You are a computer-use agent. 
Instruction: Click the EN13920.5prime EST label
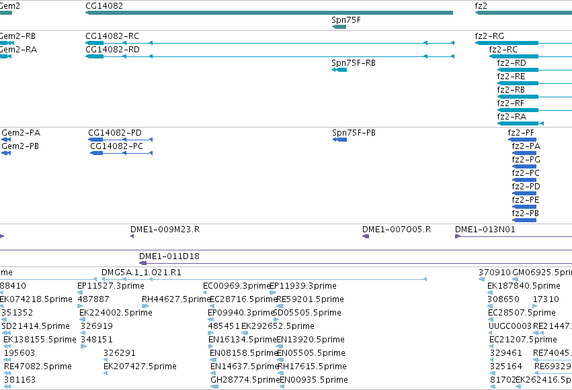(311, 340)
